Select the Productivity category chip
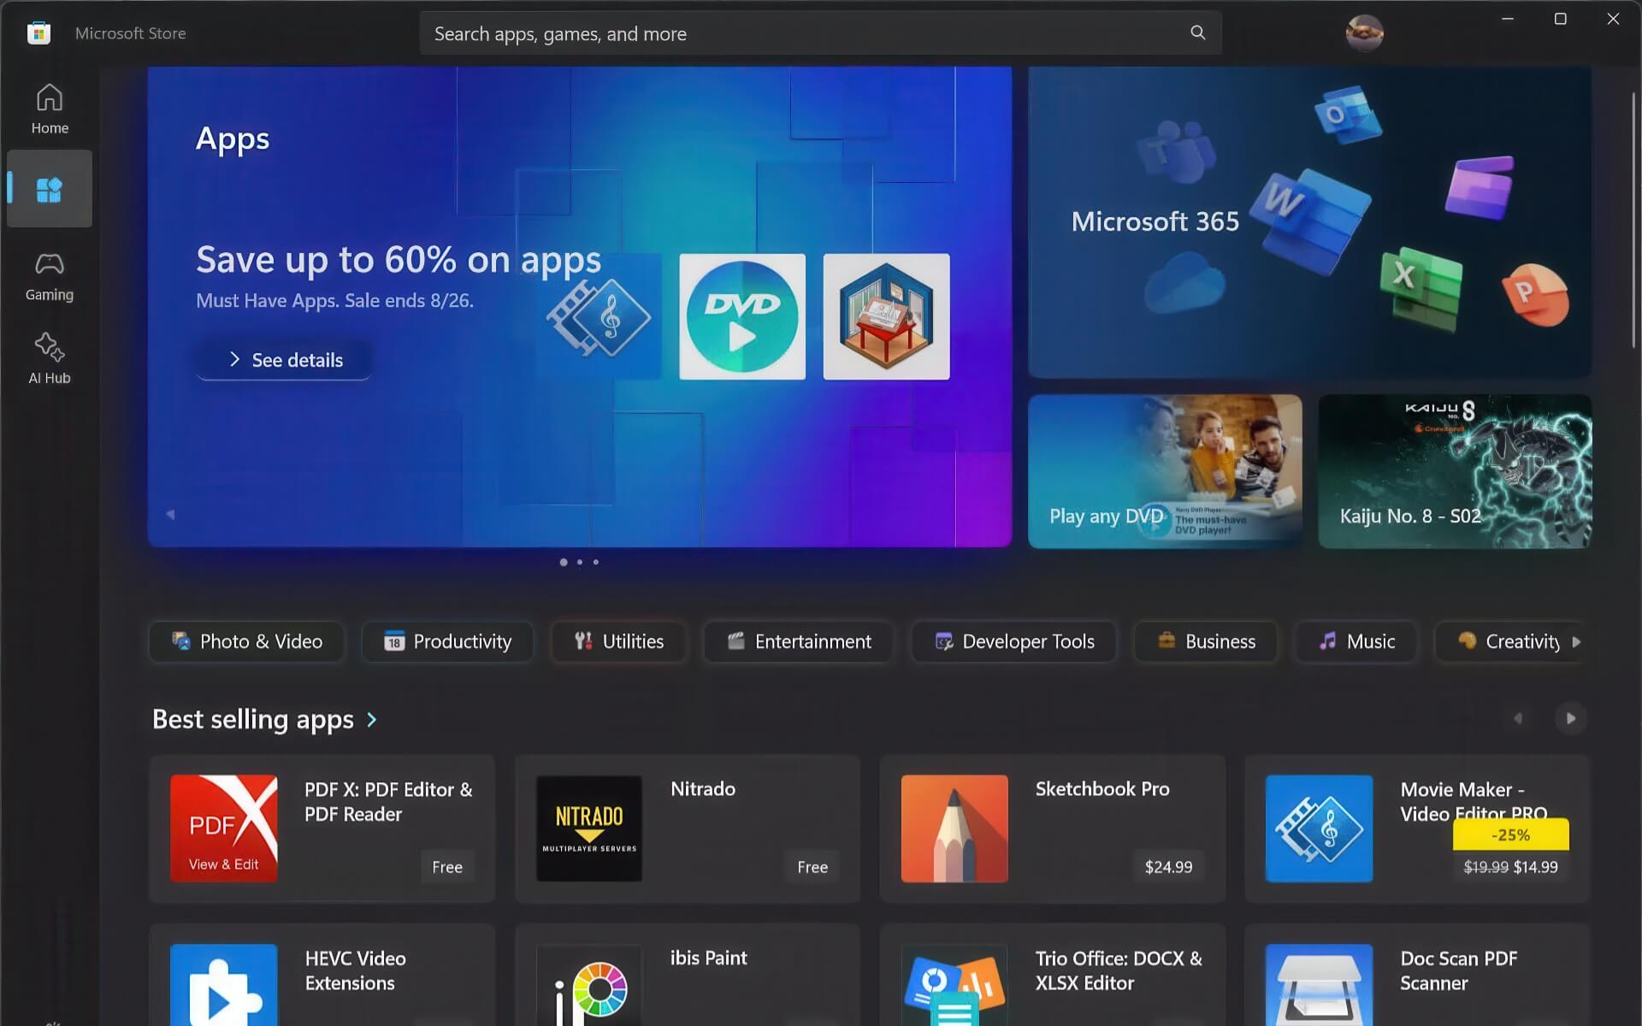Viewport: 1642px width, 1026px height. 447,641
